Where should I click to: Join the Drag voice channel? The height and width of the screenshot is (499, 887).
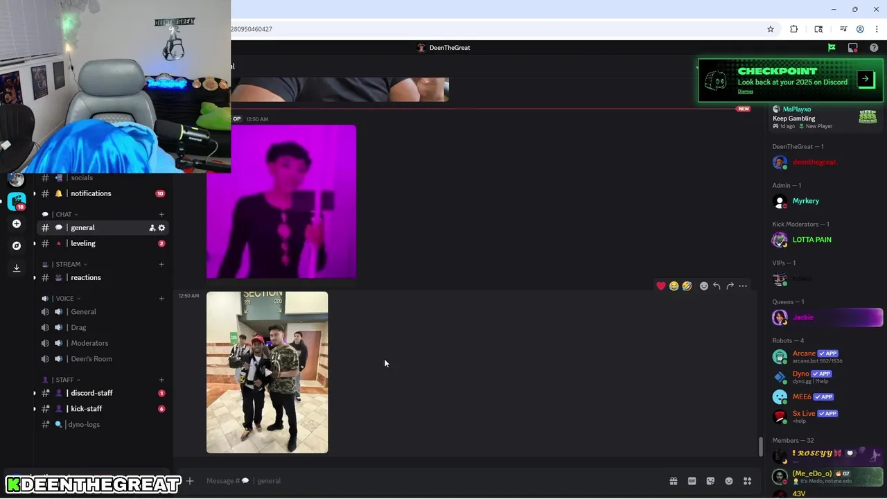pos(103,328)
